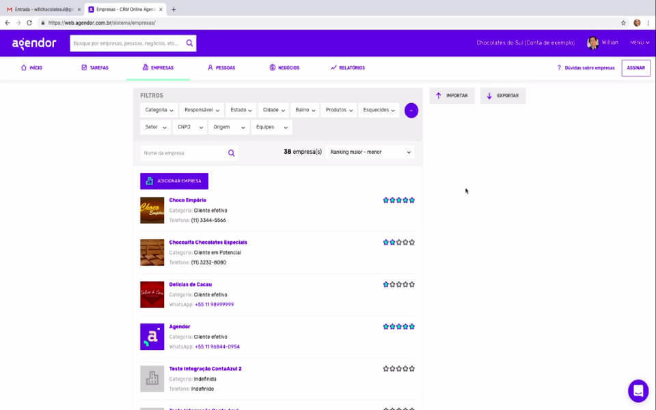Click Chocolates do Sul account name
656x410 pixels.
(x=525, y=42)
